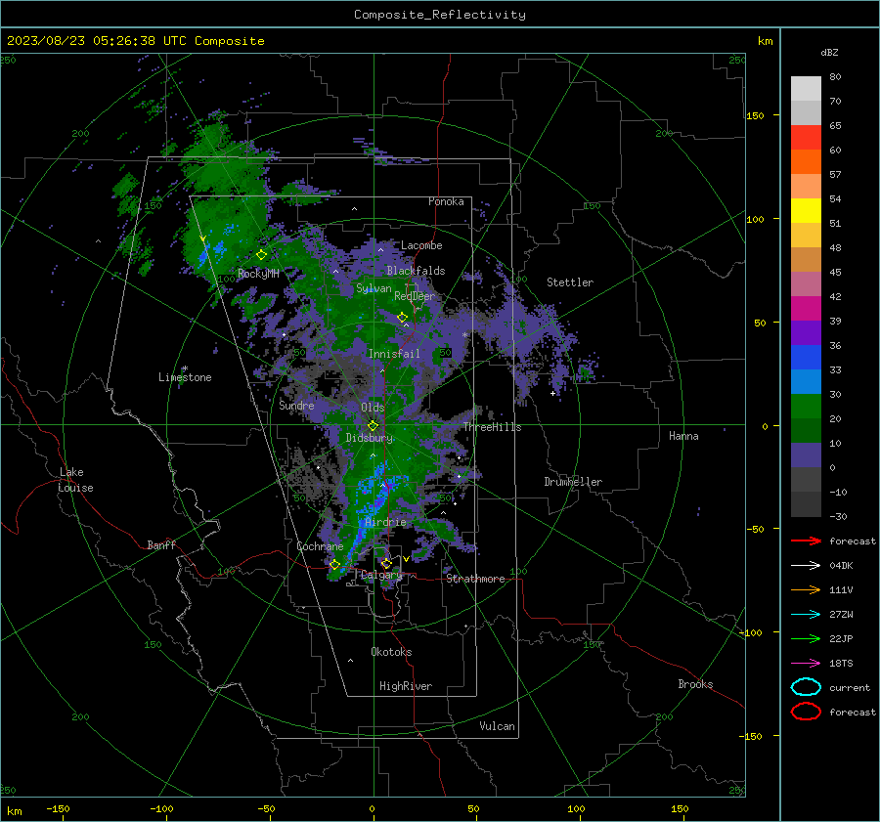Viewport: 880px width, 822px height.
Task: Click the cyan current ellipse icon
Action: (806, 687)
